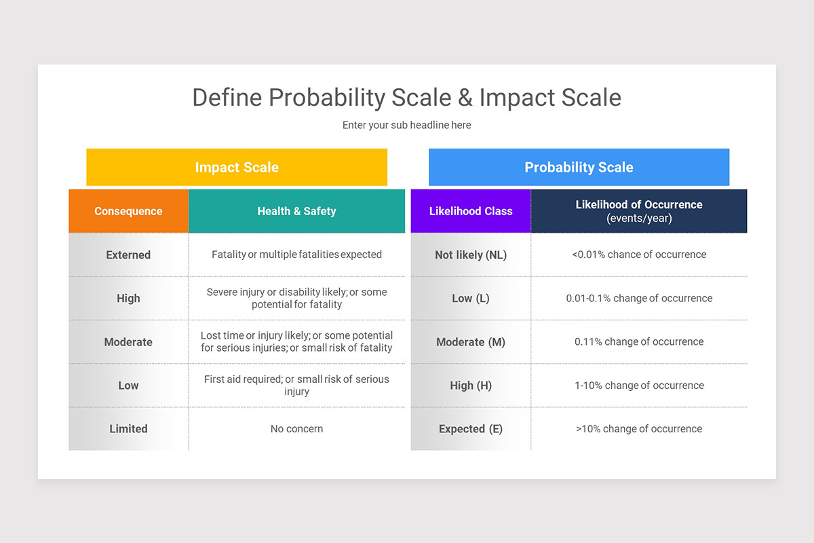Image resolution: width=814 pixels, height=543 pixels.
Task: Click the 'Moderate' consequence row label
Action: point(128,342)
